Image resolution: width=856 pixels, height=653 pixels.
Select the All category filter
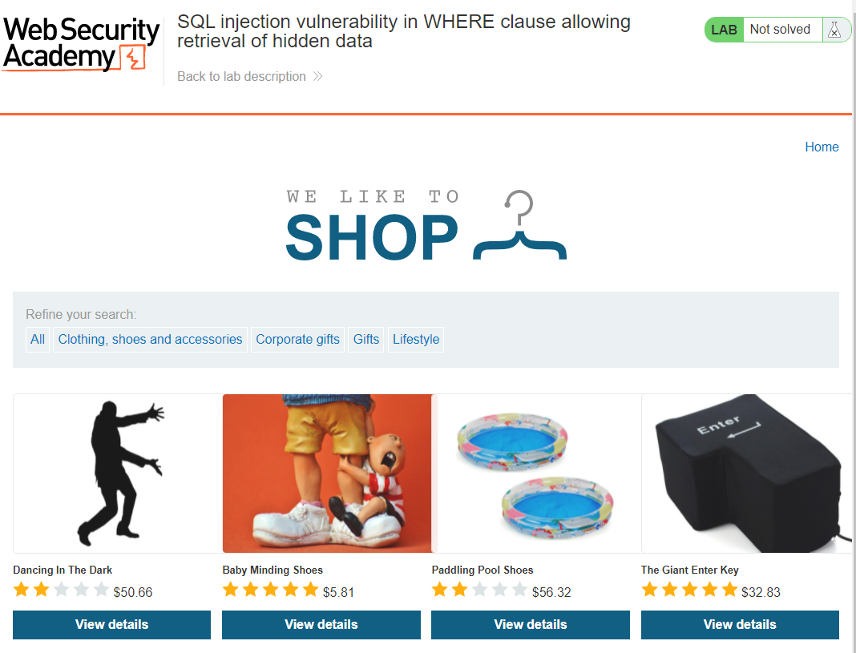pyautogui.click(x=38, y=340)
